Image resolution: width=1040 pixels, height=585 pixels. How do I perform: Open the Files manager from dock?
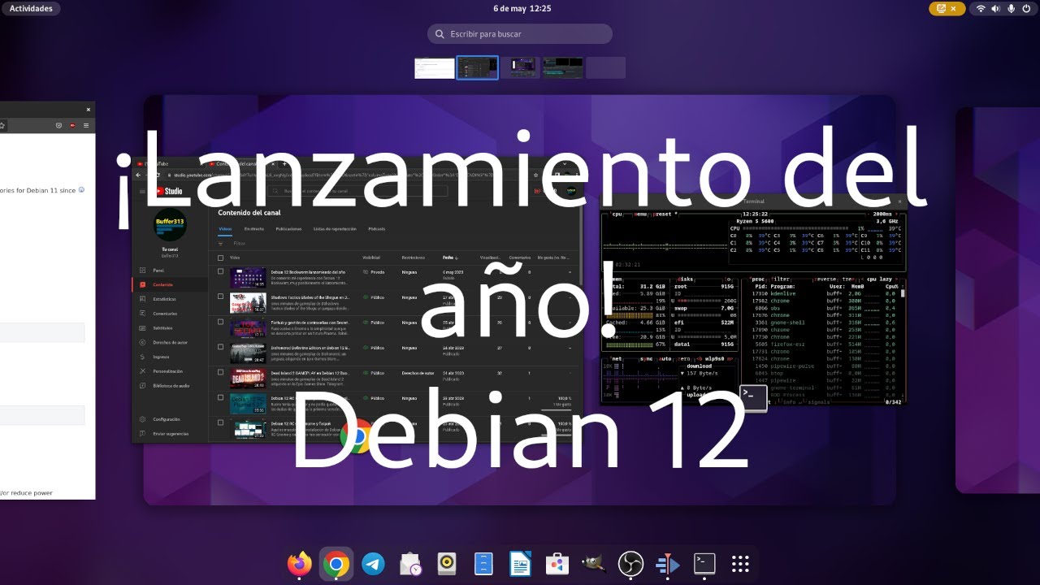pyautogui.click(x=483, y=564)
